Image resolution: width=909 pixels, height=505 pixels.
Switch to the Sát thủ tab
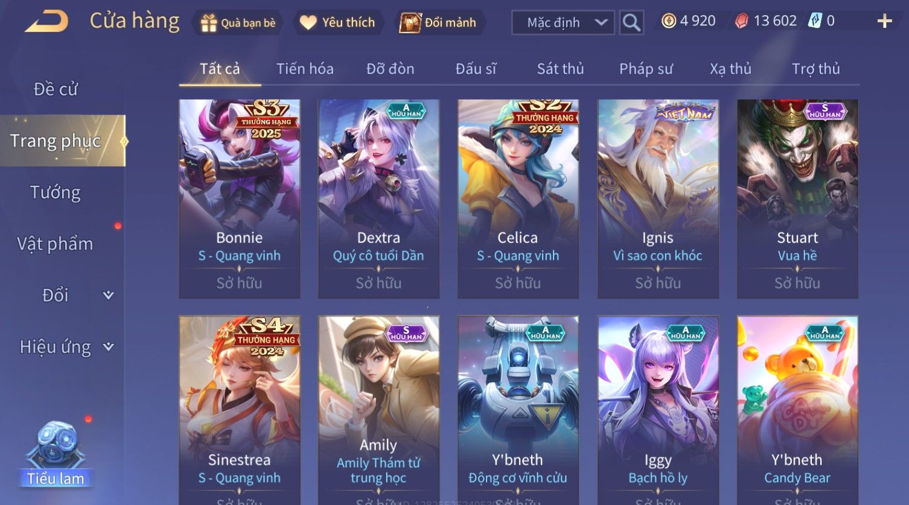pos(560,69)
